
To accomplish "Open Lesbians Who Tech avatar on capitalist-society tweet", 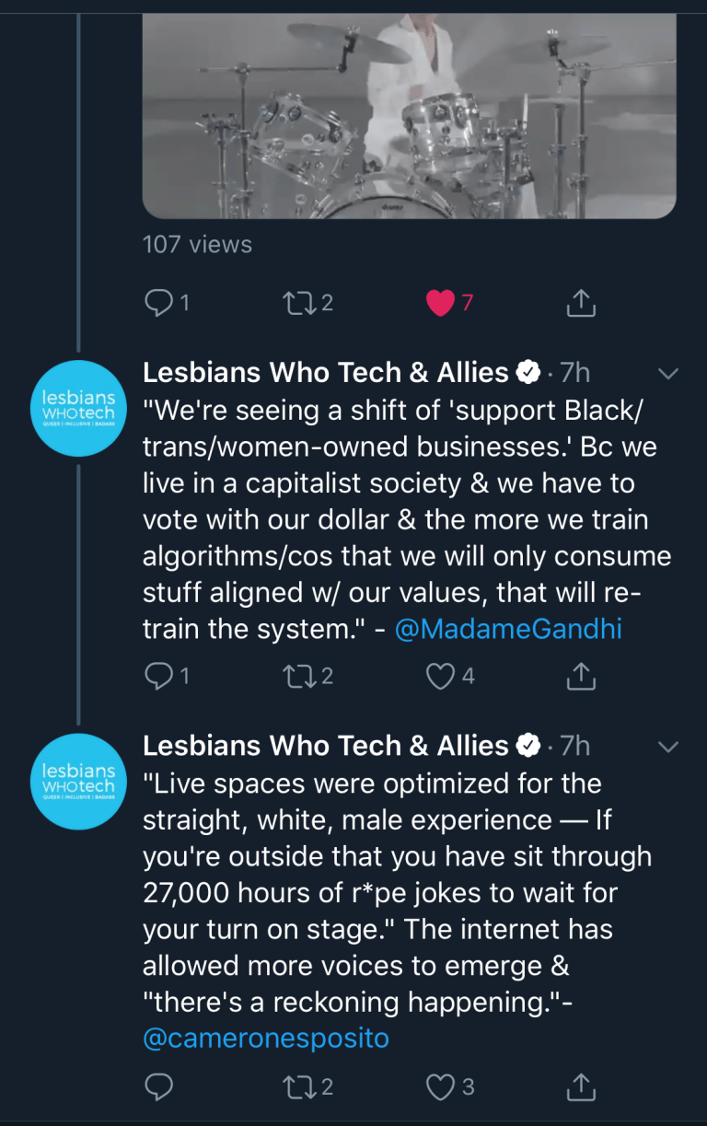I will [78, 407].
